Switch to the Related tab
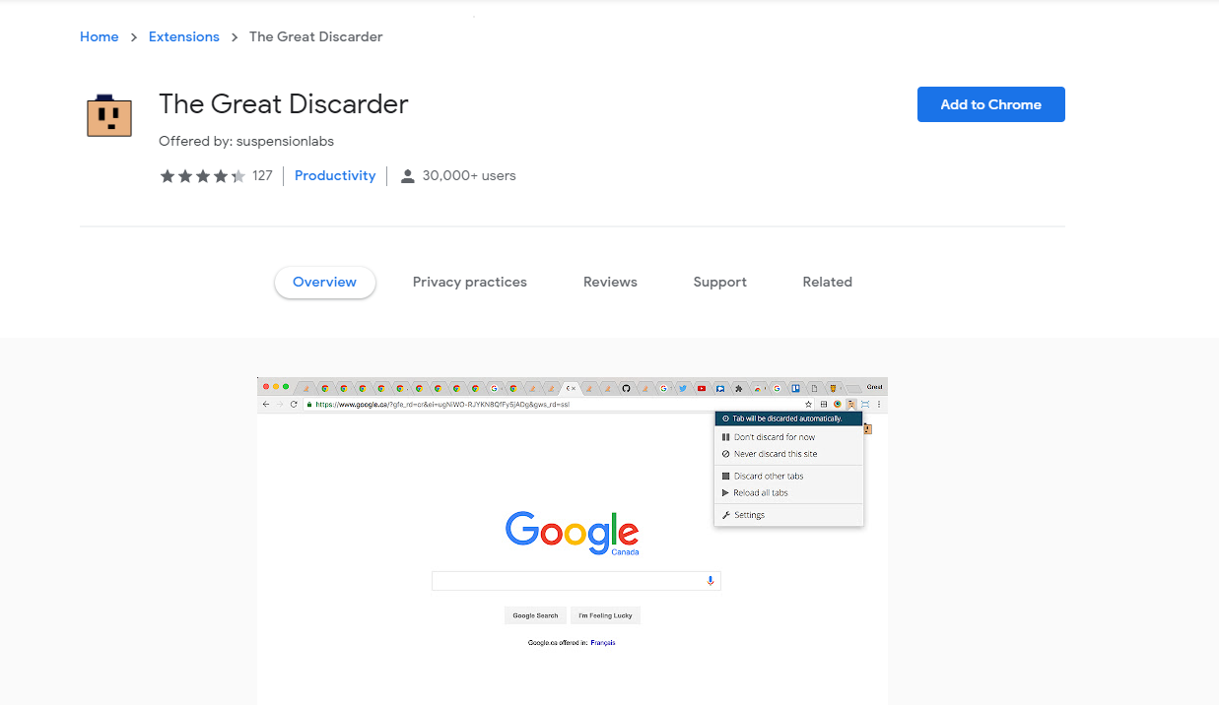This screenshot has height=705, width=1219. click(827, 282)
